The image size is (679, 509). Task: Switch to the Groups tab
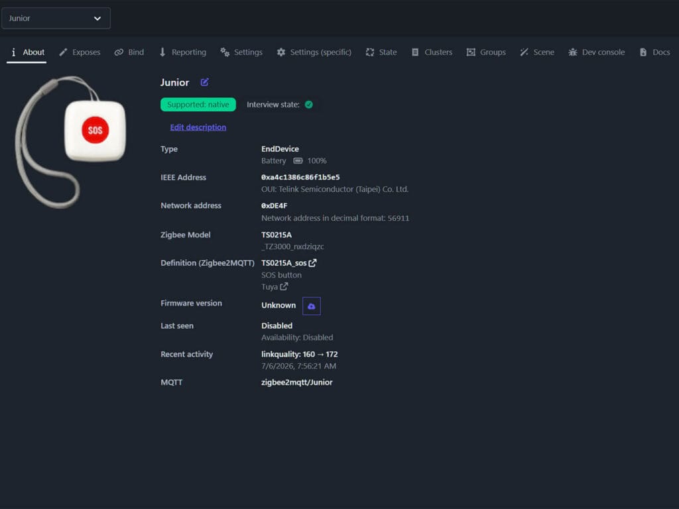(x=486, y=52)
